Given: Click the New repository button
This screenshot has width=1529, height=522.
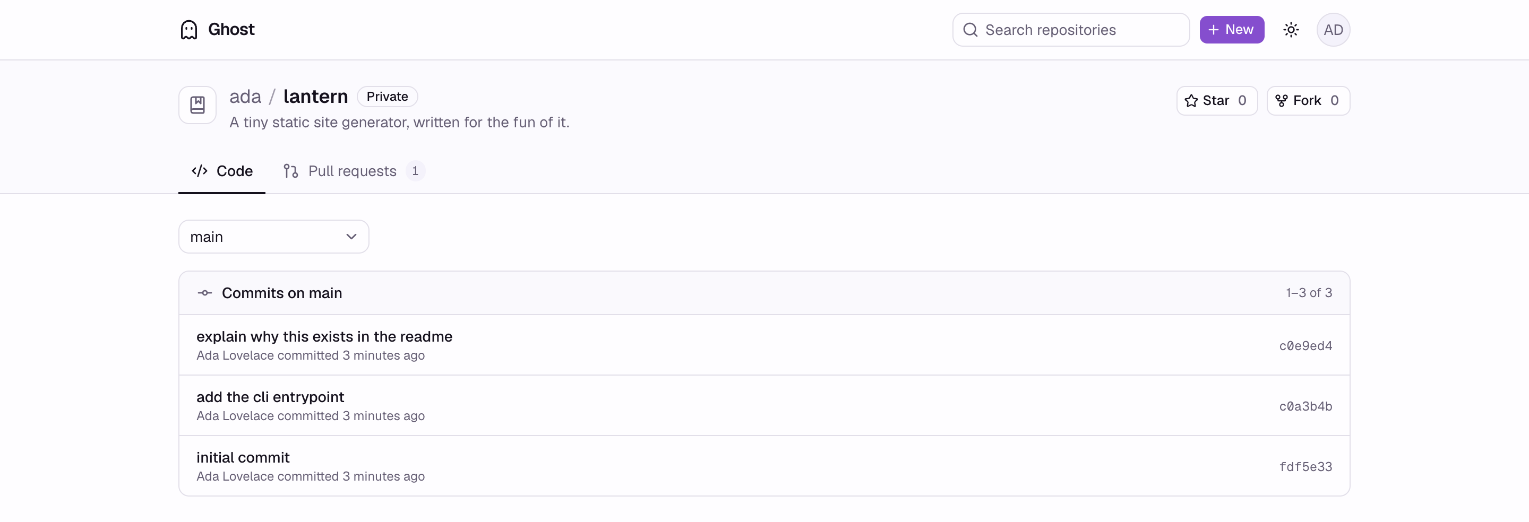Looking at the screenshot, I should tap(1232, 30).
